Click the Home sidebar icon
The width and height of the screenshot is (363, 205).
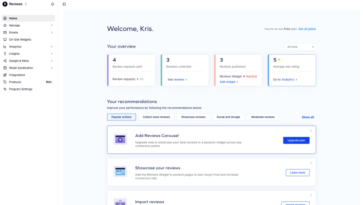click(x=5, y=18)
